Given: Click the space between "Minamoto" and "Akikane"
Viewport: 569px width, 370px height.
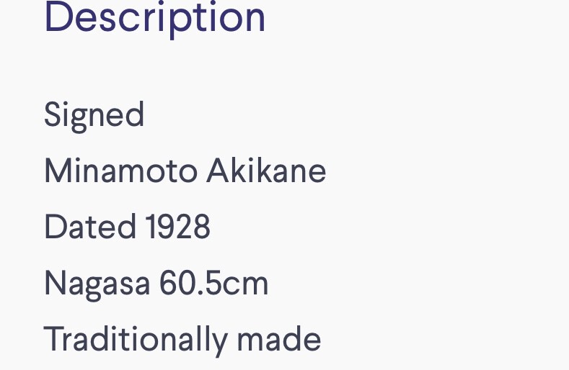Looking at the screenshot, I should tap(202, 171).
